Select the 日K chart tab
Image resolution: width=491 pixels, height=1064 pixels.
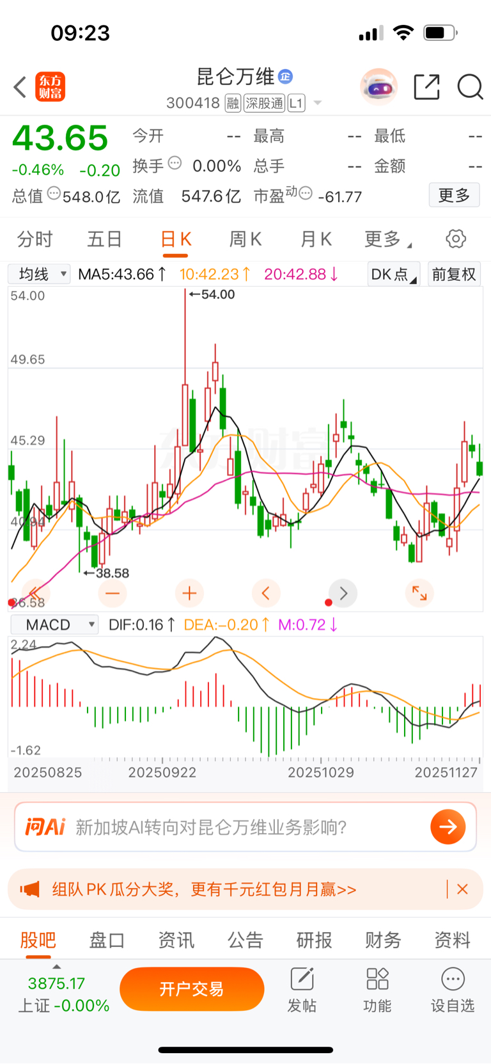(175, 239)
